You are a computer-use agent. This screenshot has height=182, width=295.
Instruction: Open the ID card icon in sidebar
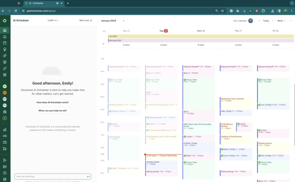click(5, 167)
